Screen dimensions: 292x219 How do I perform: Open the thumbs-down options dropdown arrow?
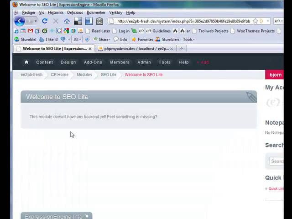[x=69, y=39]
